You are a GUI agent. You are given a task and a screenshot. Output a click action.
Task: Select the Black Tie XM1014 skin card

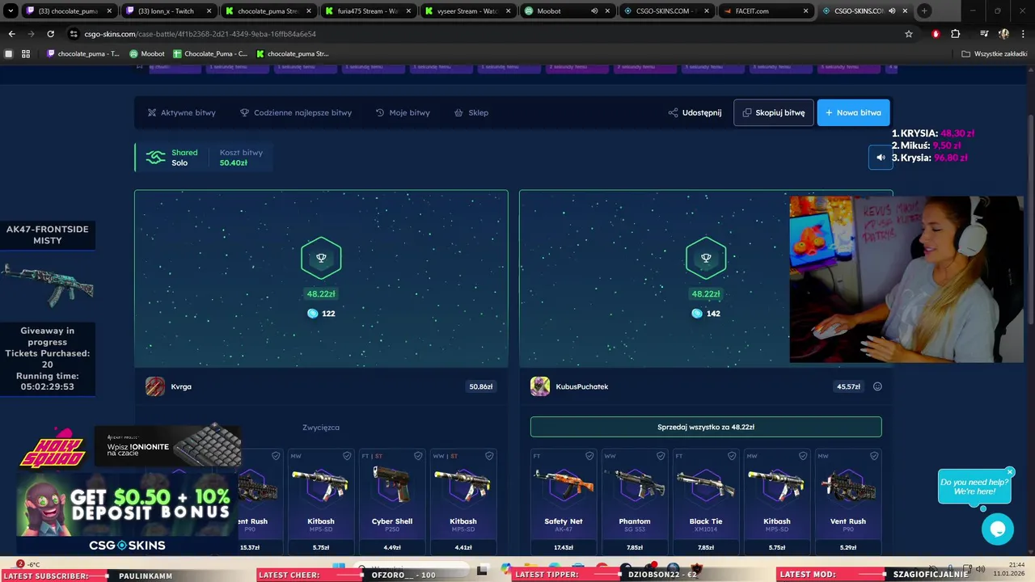tap(706, 501)
